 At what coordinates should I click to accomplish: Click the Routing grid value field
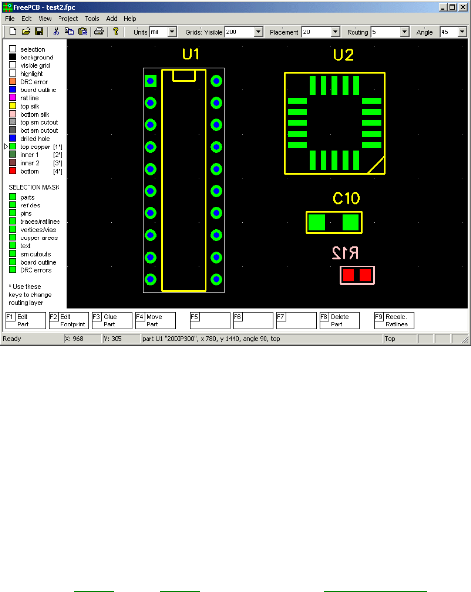pos(385,32)
